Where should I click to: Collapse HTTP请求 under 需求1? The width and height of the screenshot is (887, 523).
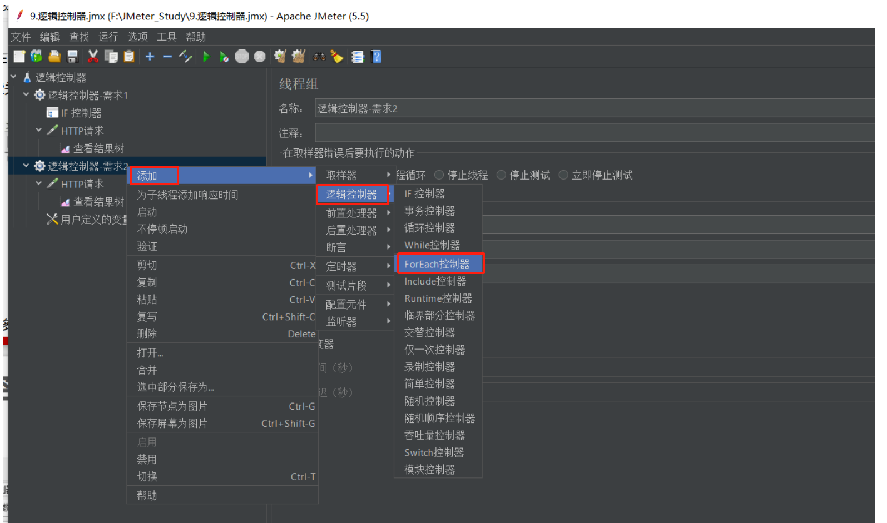click(38, 130)
